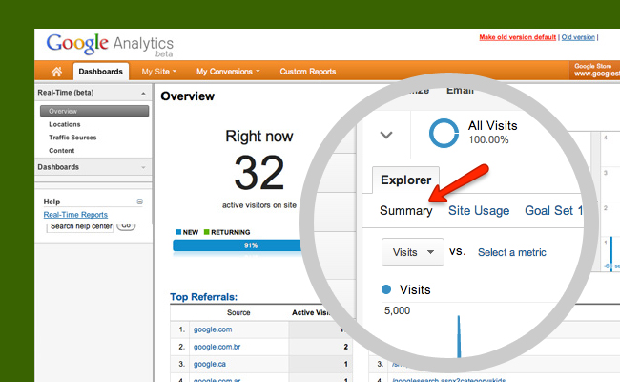Image resolution: width=620 pixels, height=382 pixels.
Task: Open the My Site dropdown menu
Action: (159, 72)
